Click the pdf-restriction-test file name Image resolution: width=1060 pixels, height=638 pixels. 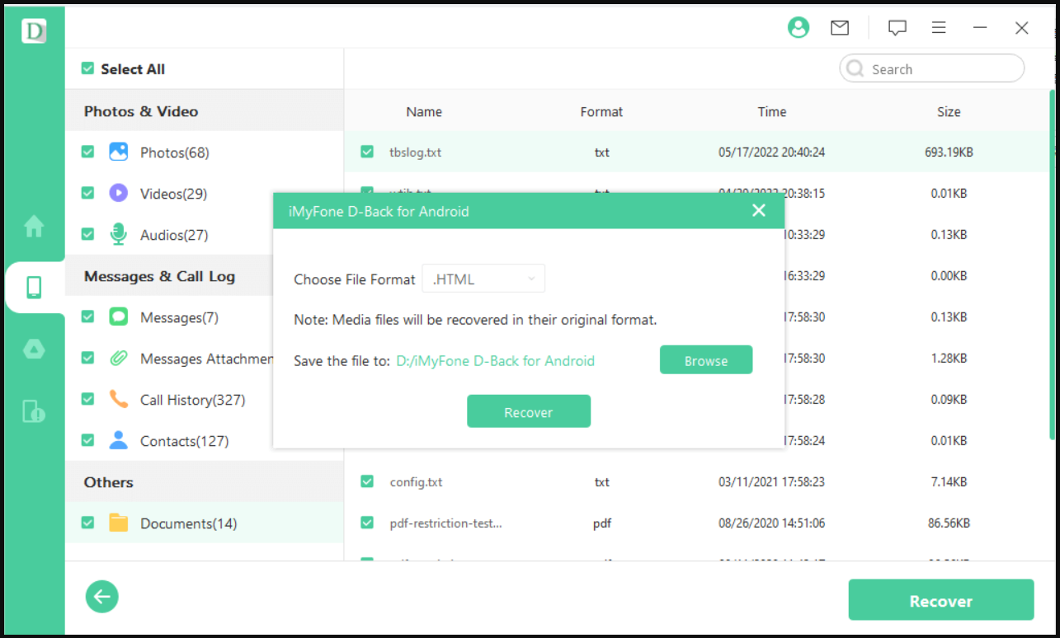pos(445,523)
